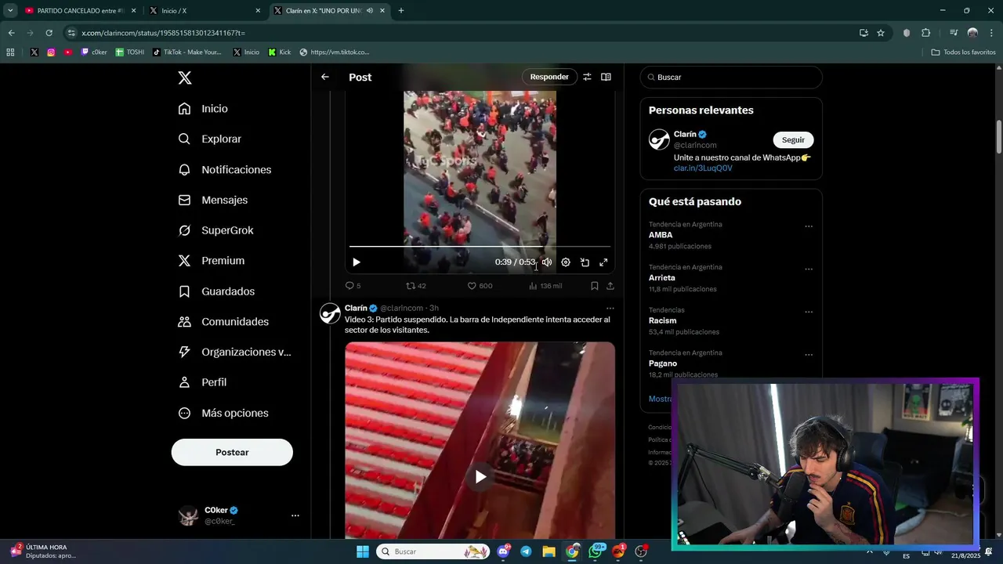Image resolution: width=1003 pixels, height=564 pixels.
Task: Open more options for Pagano trend
Action: click(809, 355)
